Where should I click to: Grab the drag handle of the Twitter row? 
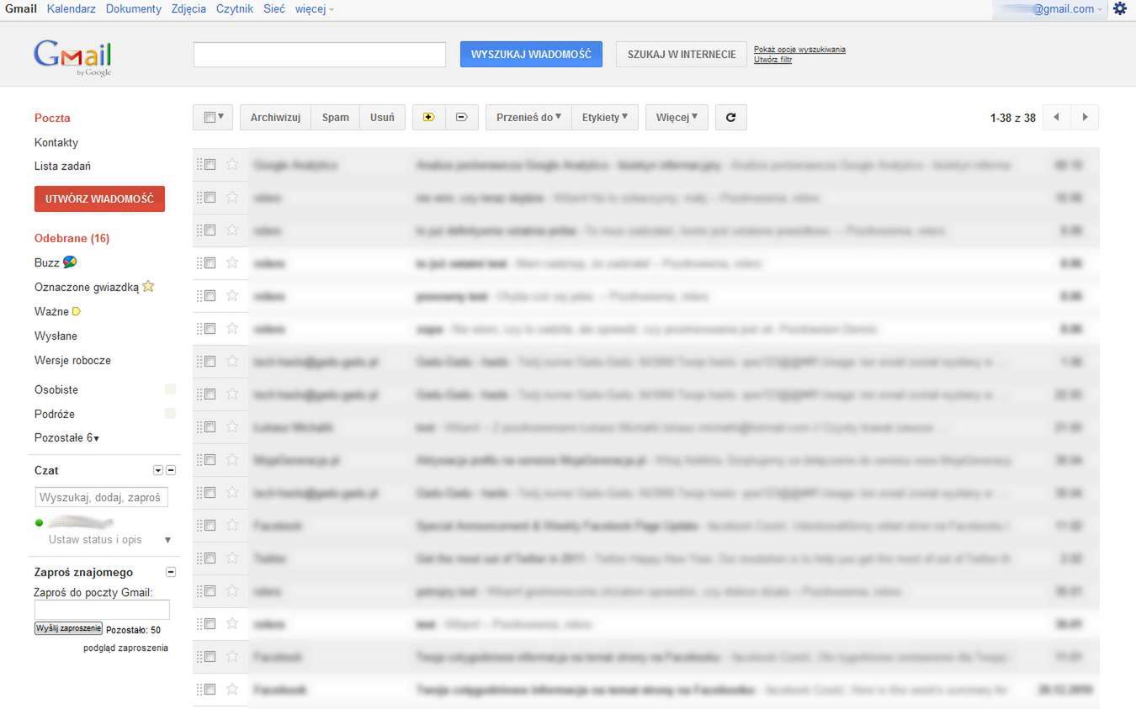[x=199, y=558]
